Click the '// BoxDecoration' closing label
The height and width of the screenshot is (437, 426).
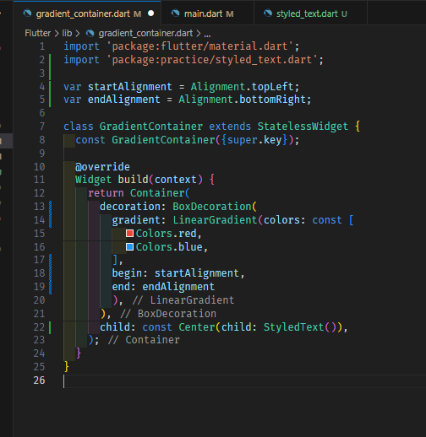coord(168,314)
